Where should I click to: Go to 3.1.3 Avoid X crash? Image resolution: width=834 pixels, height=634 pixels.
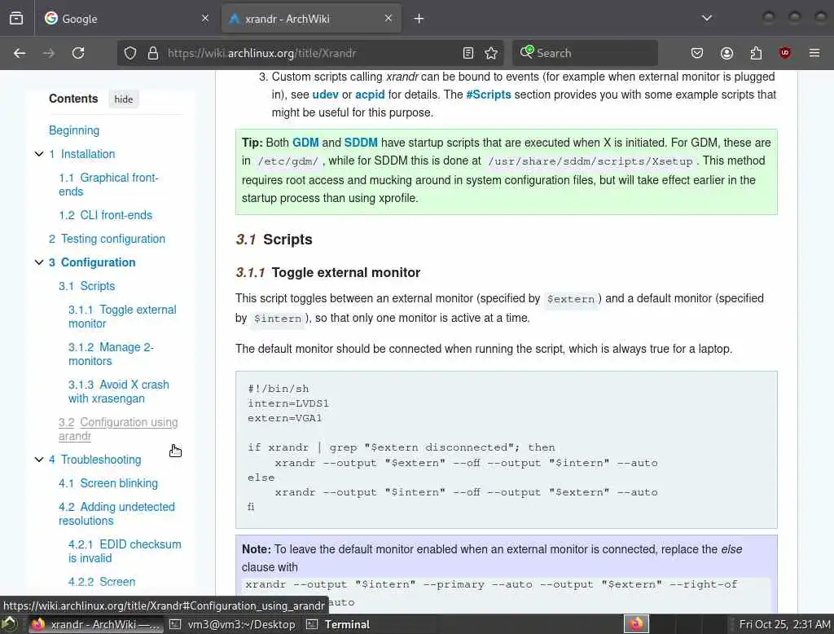click(x=119, y=391)
